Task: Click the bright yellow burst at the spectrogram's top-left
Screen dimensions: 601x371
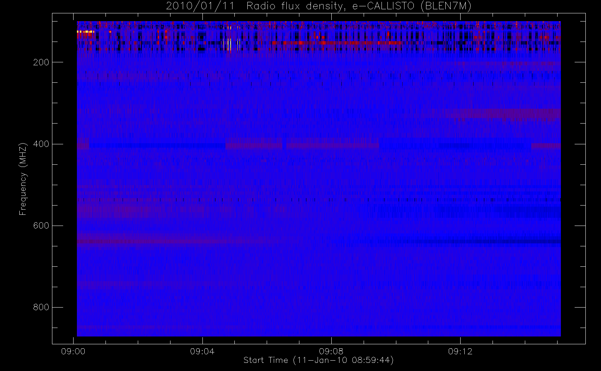Action: (x=85, y=32)
